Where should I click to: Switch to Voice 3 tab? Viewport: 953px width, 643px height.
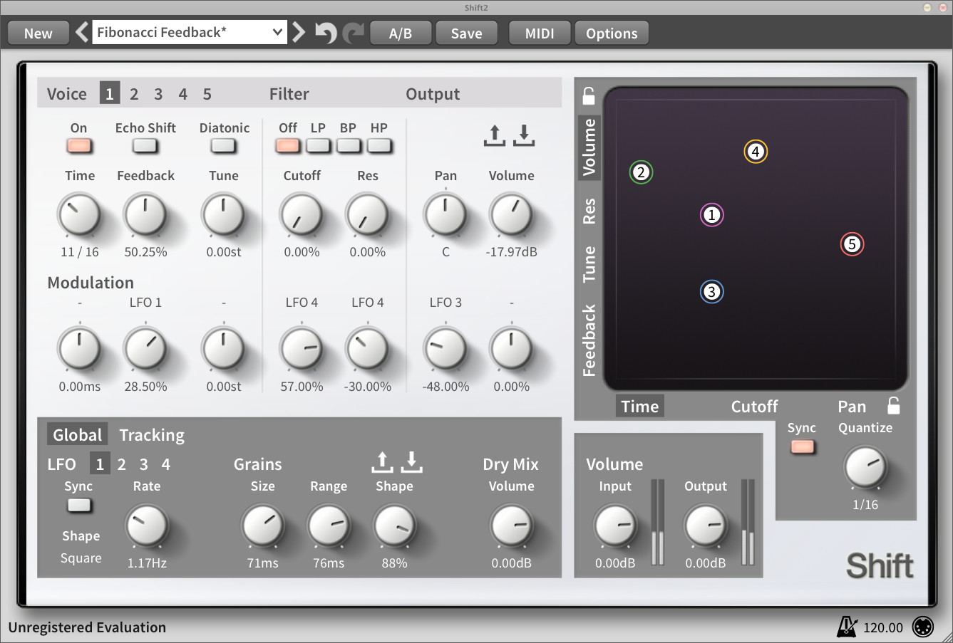[158, 93]
